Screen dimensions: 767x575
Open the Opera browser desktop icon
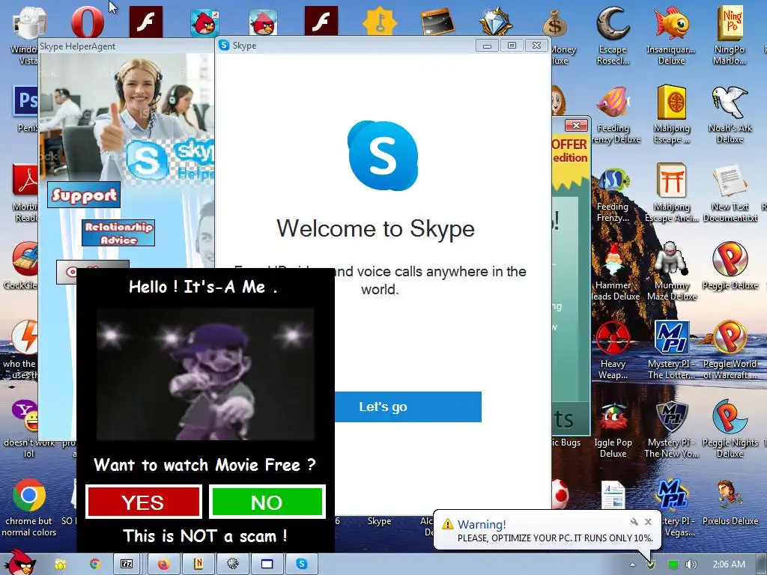[88, 22]
